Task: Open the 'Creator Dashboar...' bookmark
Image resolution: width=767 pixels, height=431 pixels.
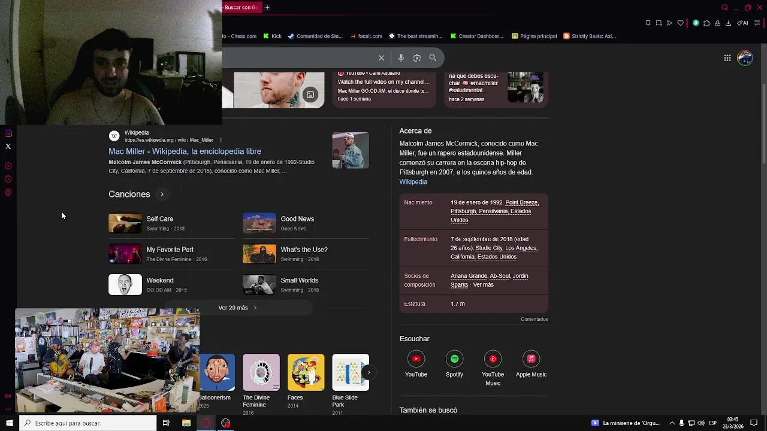Action: pyautogui.click(x=476, y=36)
